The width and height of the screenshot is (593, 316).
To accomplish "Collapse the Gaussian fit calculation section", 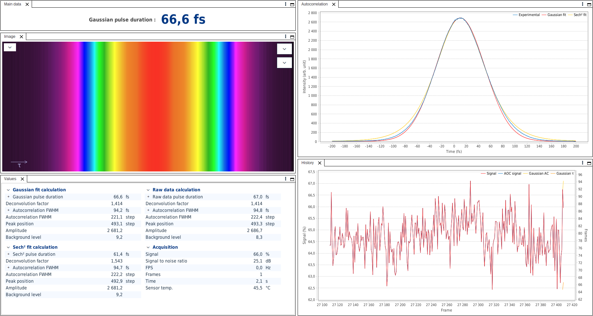I will point(8,190).
